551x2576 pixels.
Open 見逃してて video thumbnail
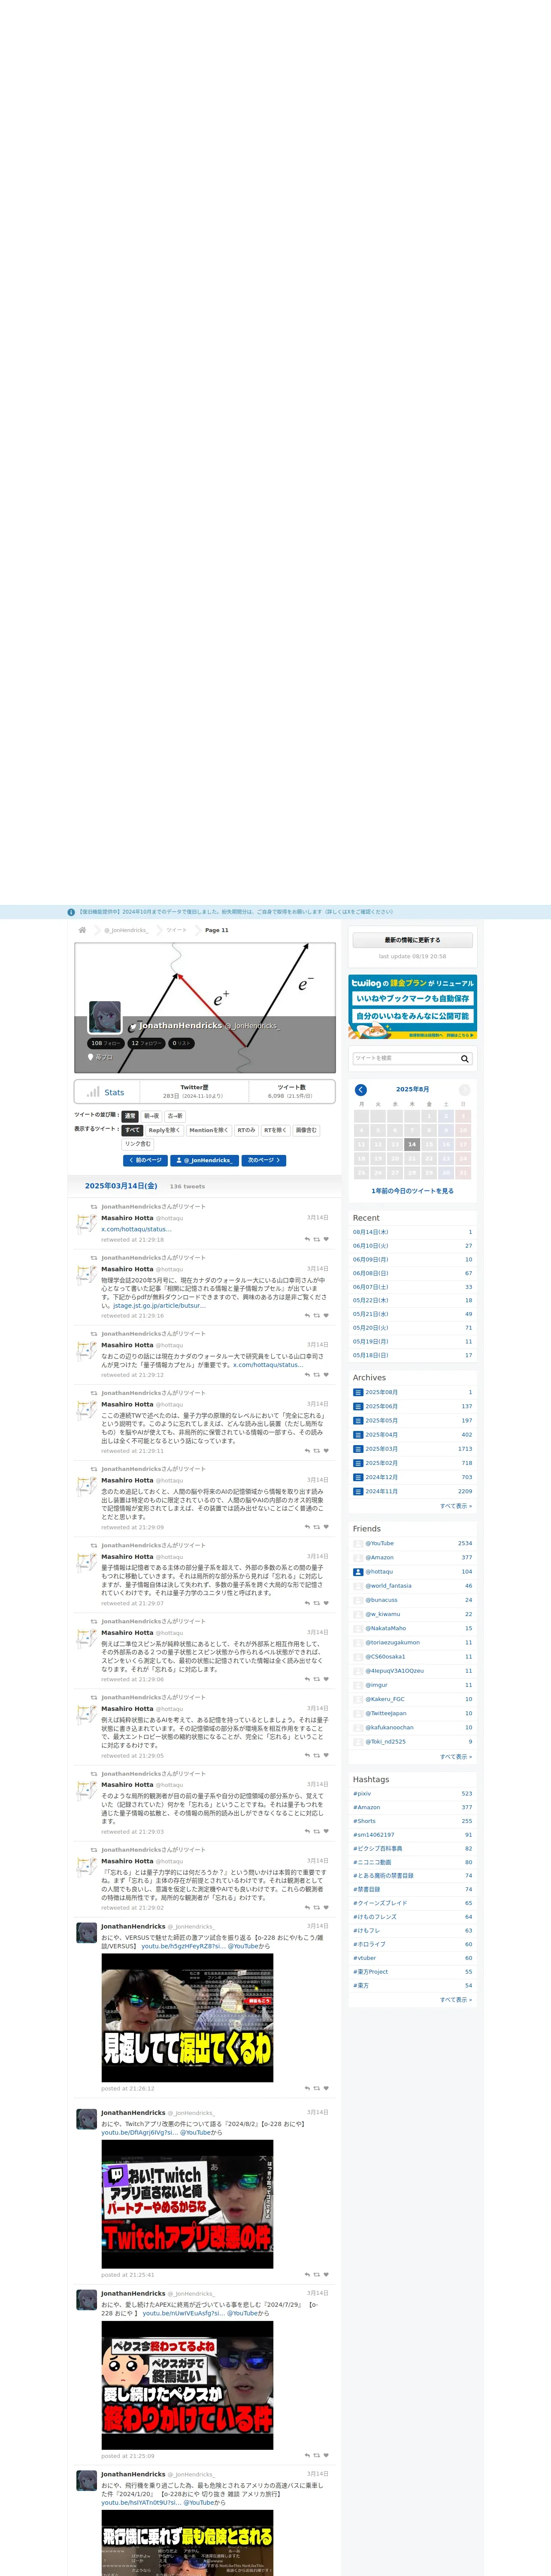pyautogui.click(x=187, y=2018)
